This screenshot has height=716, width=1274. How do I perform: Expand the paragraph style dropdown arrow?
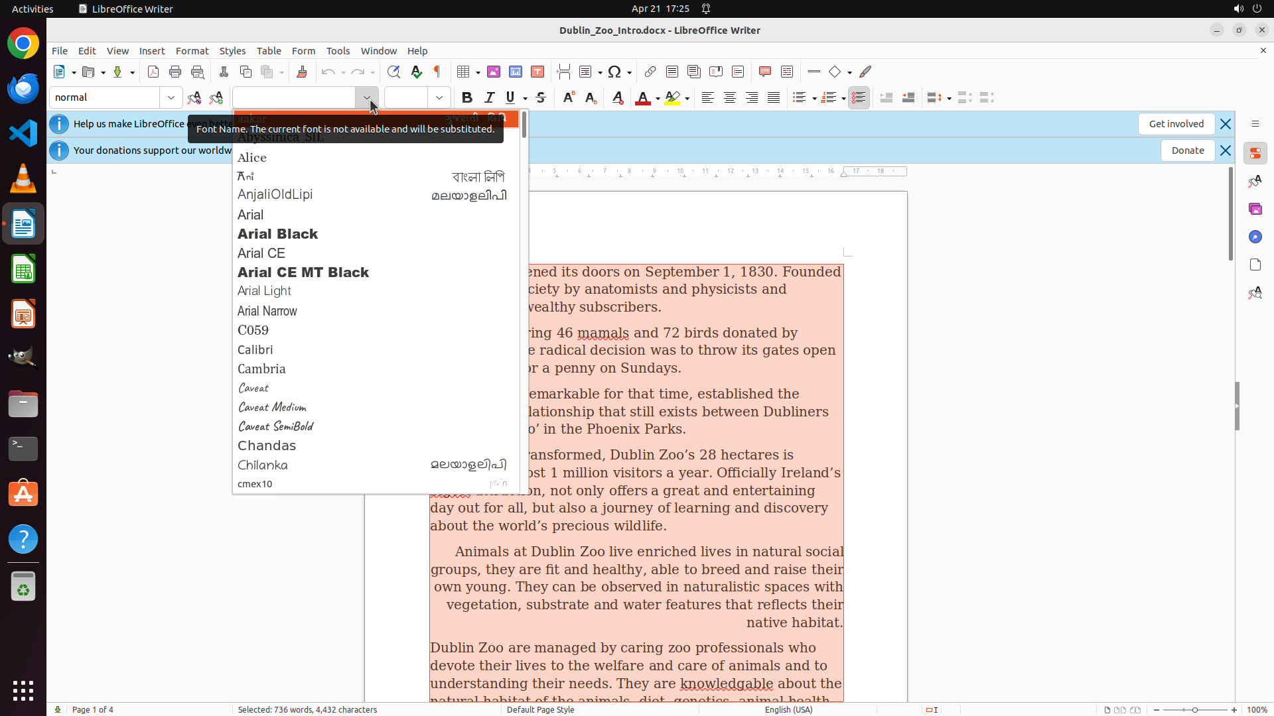tap(171, 97)
